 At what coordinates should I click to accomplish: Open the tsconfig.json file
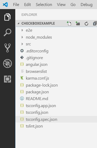point(37,112)
